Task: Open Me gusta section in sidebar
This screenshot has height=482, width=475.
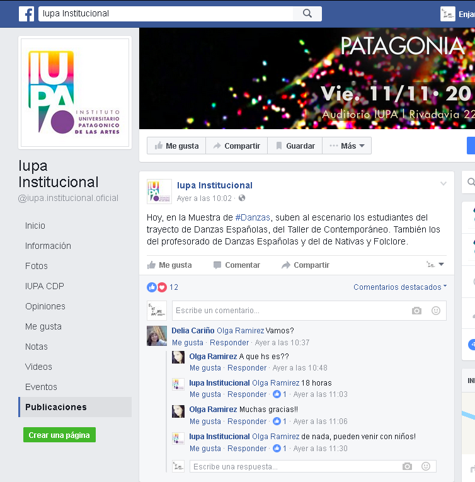Action: click(43, 326)
